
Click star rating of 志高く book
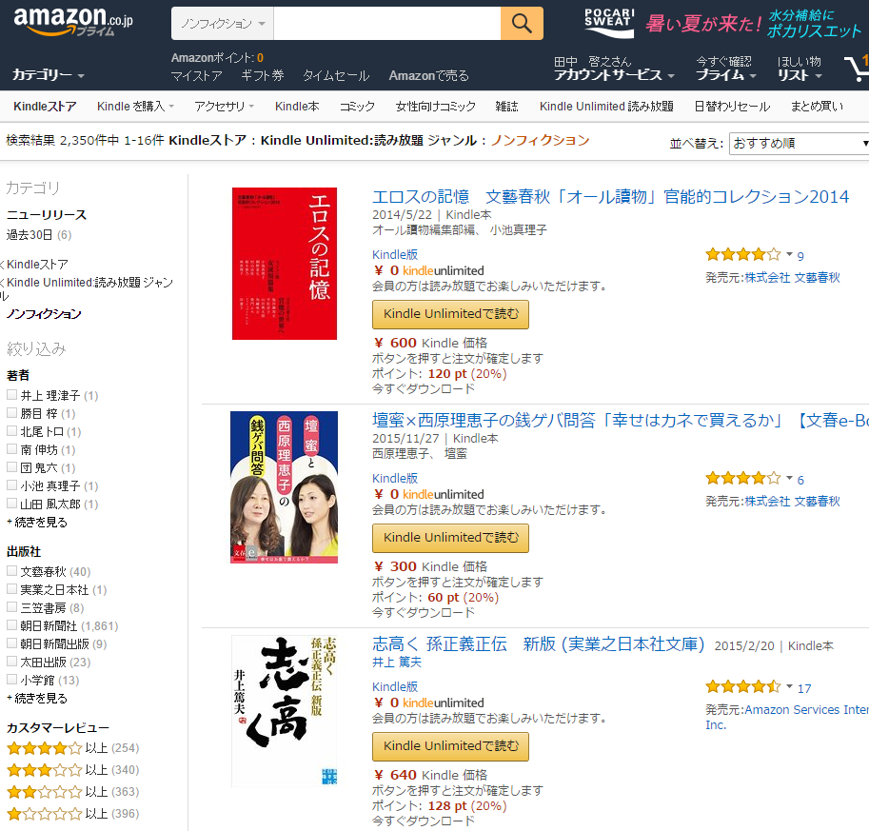tap(742, 687)
